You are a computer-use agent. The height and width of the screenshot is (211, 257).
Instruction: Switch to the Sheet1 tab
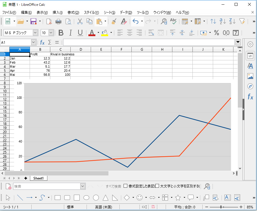pos(39,178)
